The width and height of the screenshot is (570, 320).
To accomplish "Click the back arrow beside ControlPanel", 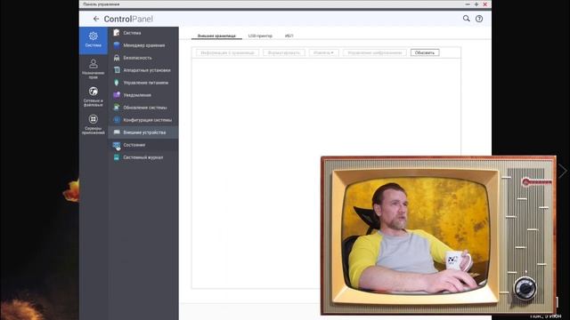I will 96,19.
